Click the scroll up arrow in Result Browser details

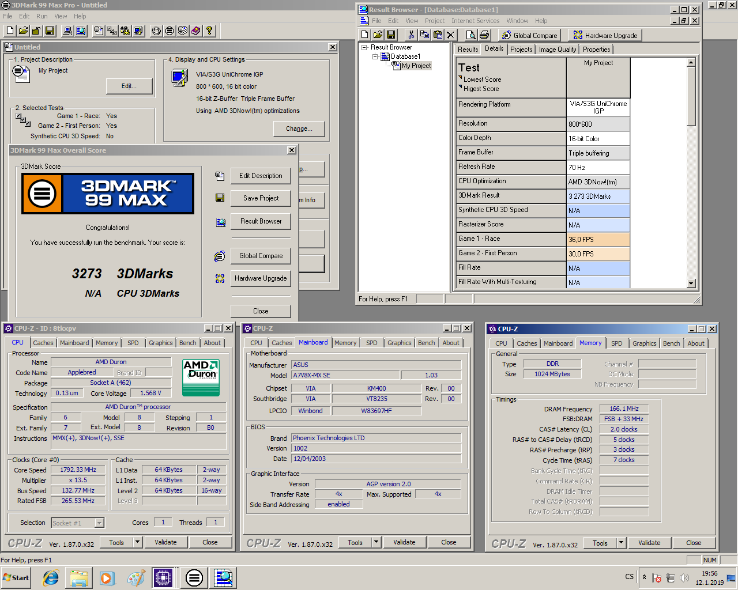point(691,63)
